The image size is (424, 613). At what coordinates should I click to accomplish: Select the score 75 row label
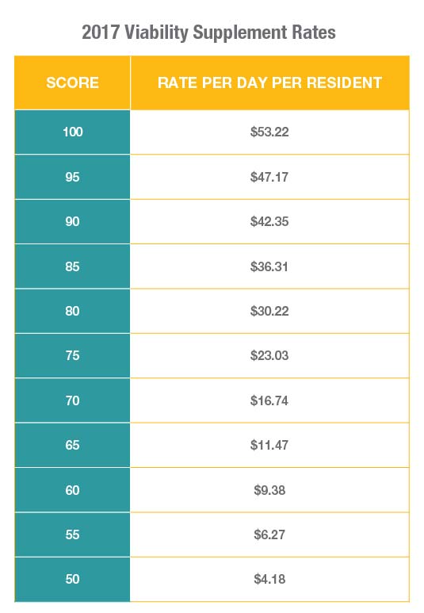(x=72, y=356)
